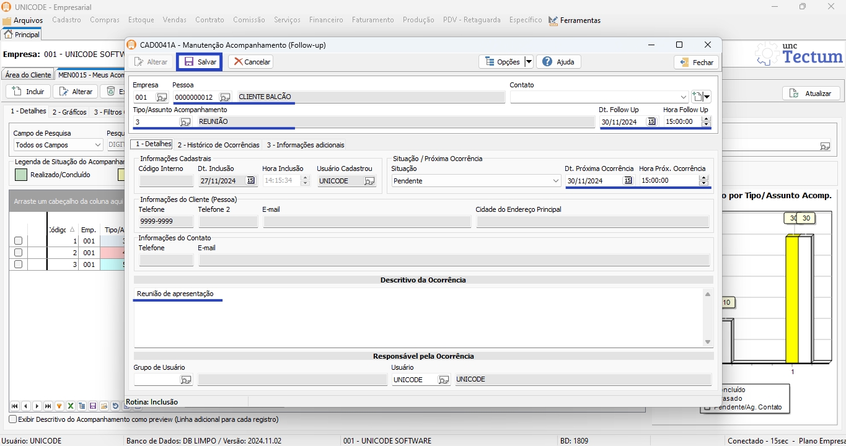Tick the row checkbox for record code 3
This screenshot has width=846, height=446.
coord(18,265)
